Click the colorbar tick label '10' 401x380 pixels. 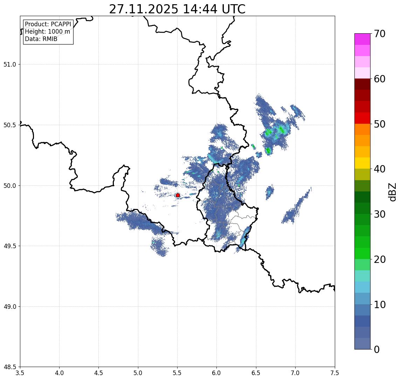click(380, 305)
